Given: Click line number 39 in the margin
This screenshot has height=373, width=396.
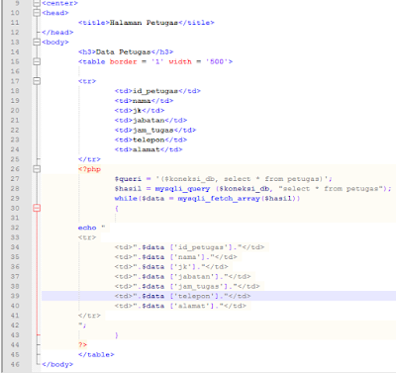Looking at the screenshot, I should [15, 296].
